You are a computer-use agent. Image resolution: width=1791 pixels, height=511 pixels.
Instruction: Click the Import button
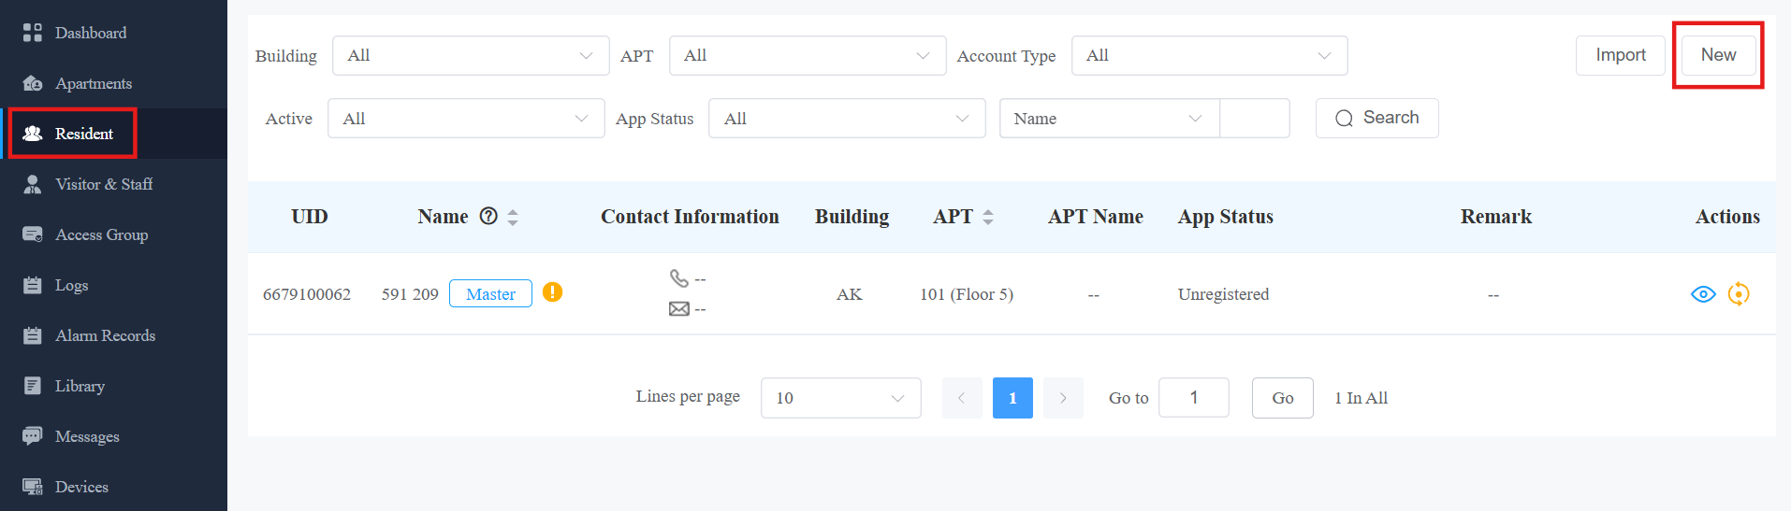pyautogui.click(x=1621, y=55)
